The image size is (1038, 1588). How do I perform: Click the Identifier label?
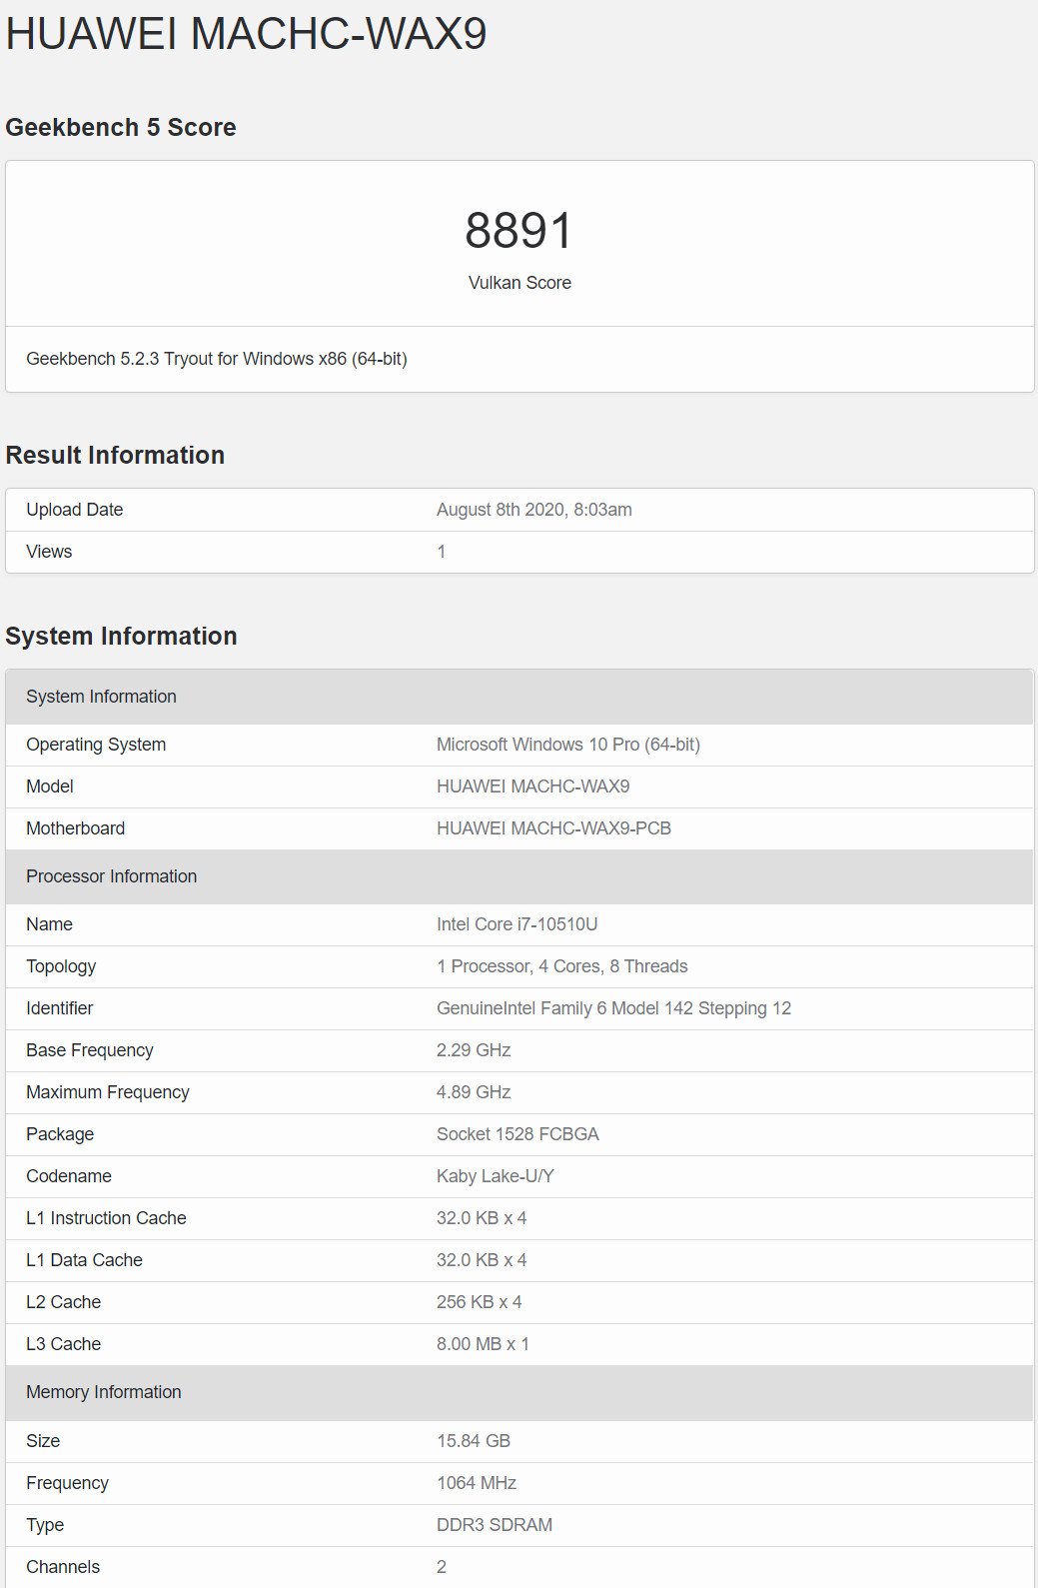(x=60, y=1008)
